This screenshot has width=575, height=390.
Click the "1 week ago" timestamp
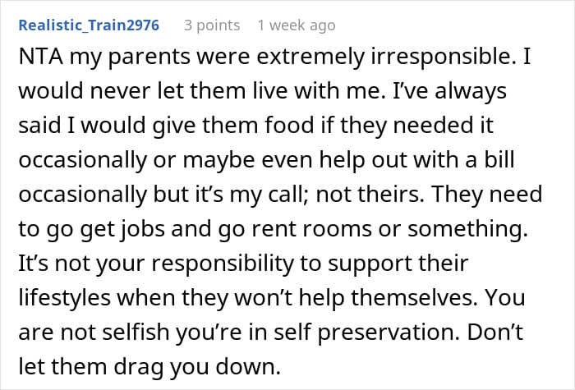click(x=296, y=25)
